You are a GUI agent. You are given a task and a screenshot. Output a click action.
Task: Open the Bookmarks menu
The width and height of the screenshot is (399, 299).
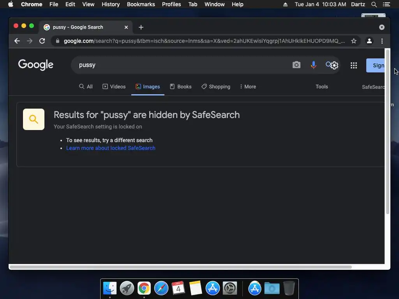(141, 4)
